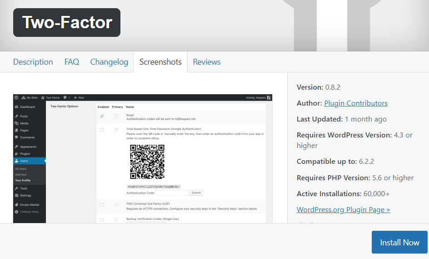Viewport: 429px width, 259px height.
Task: Select Backup Verification Codes primary radio
Action: pyautogui.click(x=116, y=219)
